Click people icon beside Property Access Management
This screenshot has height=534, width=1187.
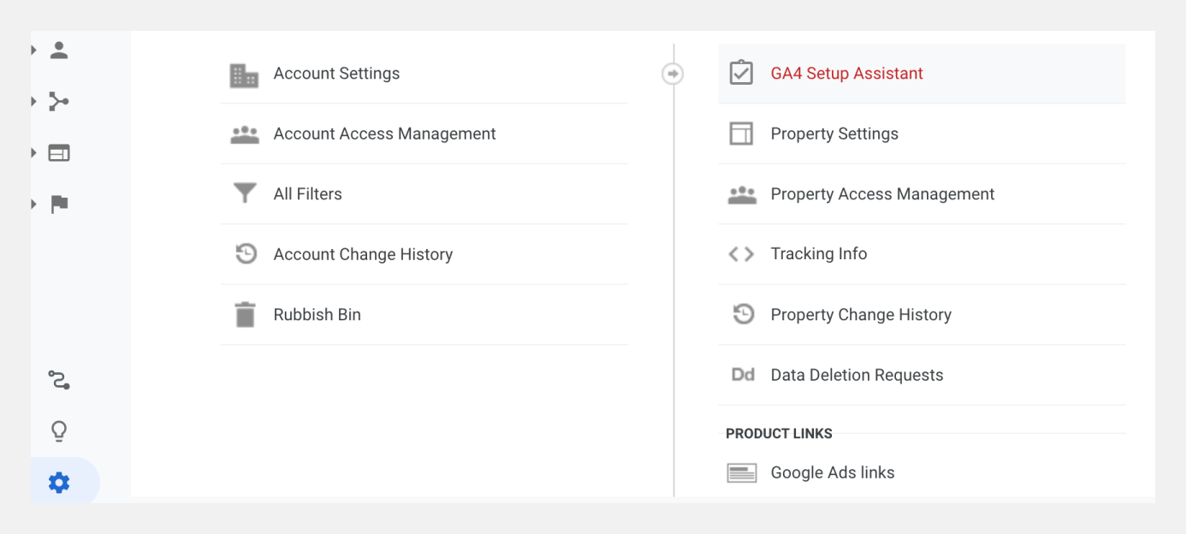742,195
